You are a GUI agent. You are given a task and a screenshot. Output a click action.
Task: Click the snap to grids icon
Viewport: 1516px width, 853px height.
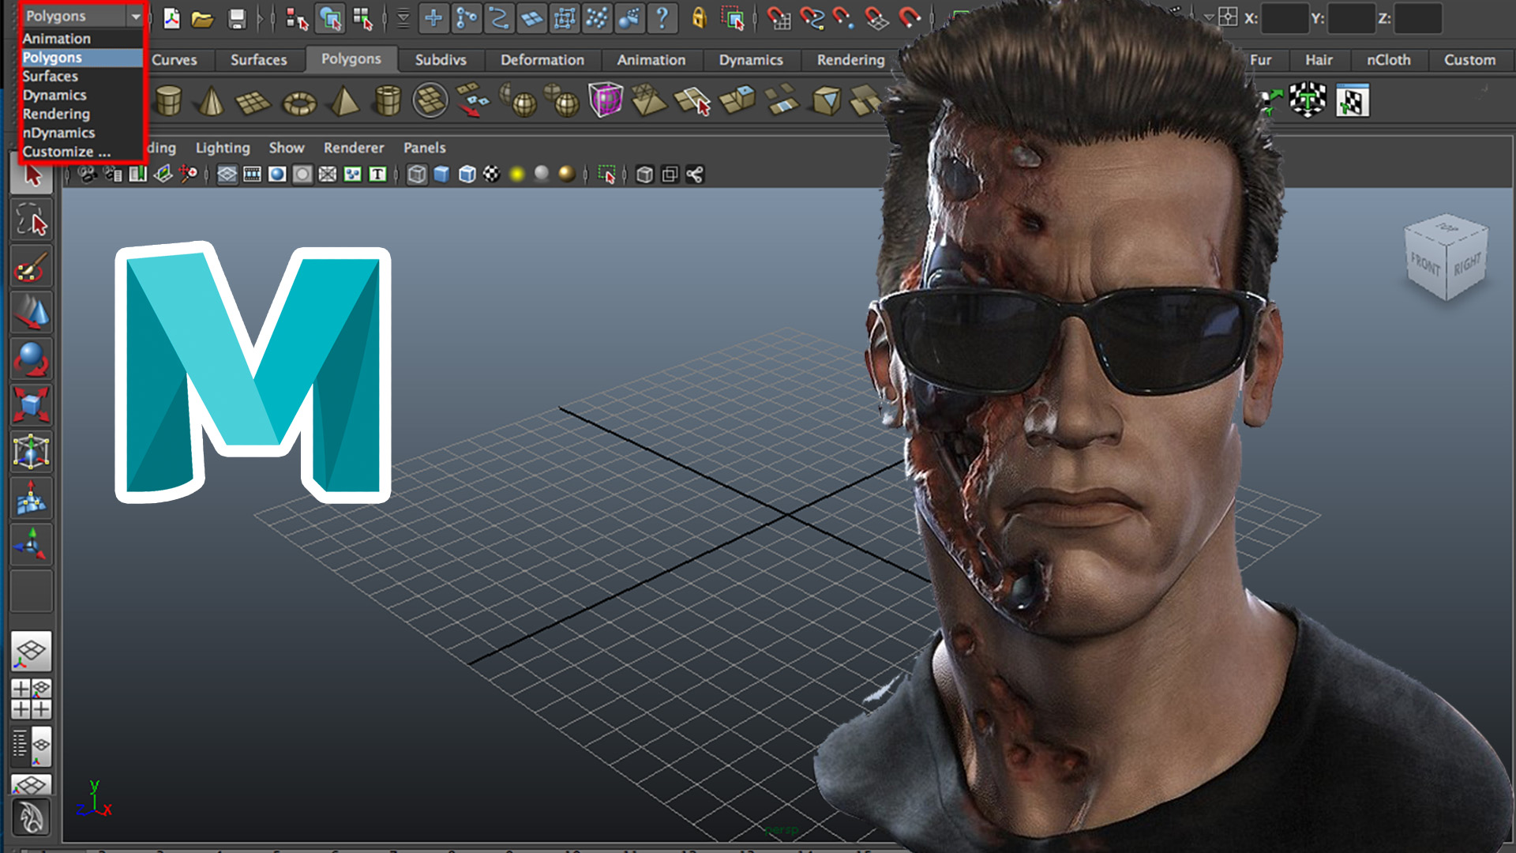tap(779, 19)
